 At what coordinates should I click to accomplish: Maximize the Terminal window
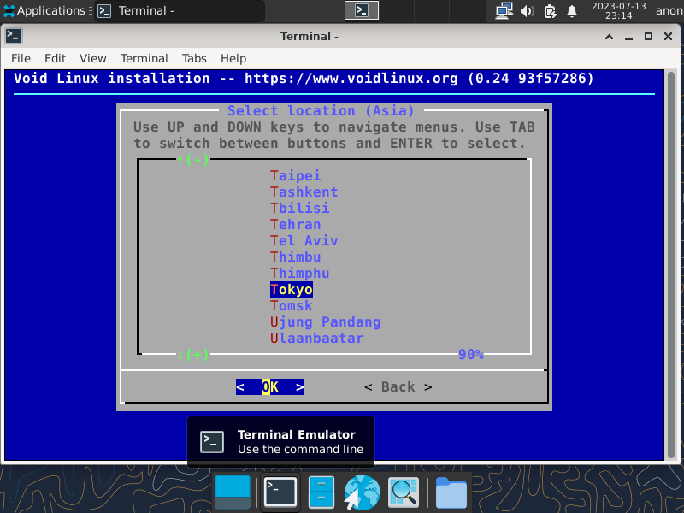point(648,37)
